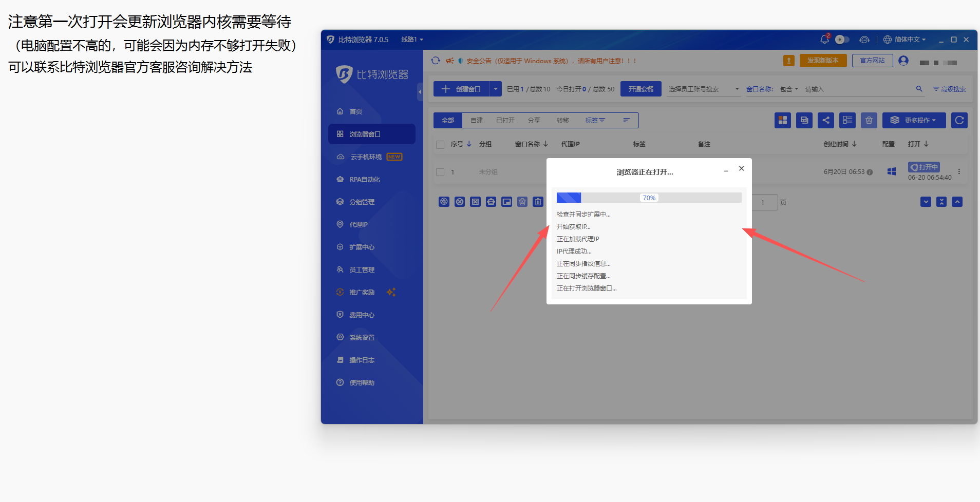
Task: Collapse the sidebar with the handle arrow
Action: tap(420, 92)
